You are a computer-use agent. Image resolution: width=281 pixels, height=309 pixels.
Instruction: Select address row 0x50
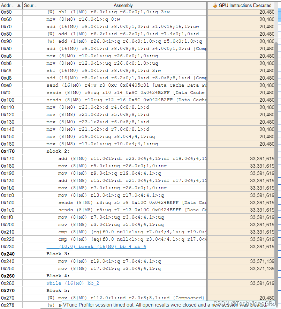pyautogui.click(x=137, y=12)
